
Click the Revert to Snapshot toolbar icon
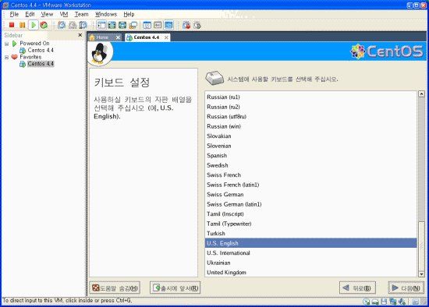pos(73,25)
